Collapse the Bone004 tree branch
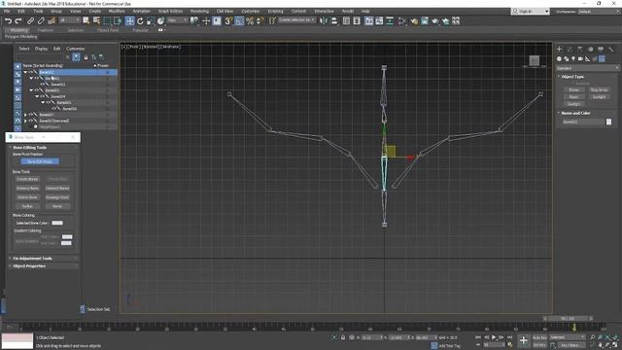The width and height of the screenshot is (622, 350). 37,96
